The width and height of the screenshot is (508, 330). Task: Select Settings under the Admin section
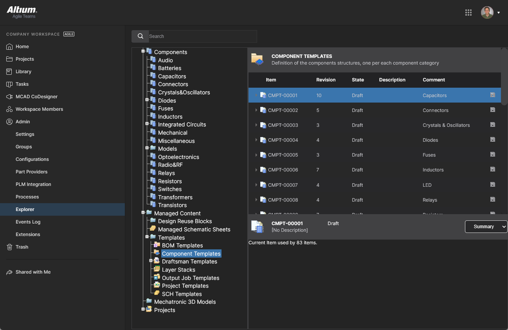[x=25, y=134]
